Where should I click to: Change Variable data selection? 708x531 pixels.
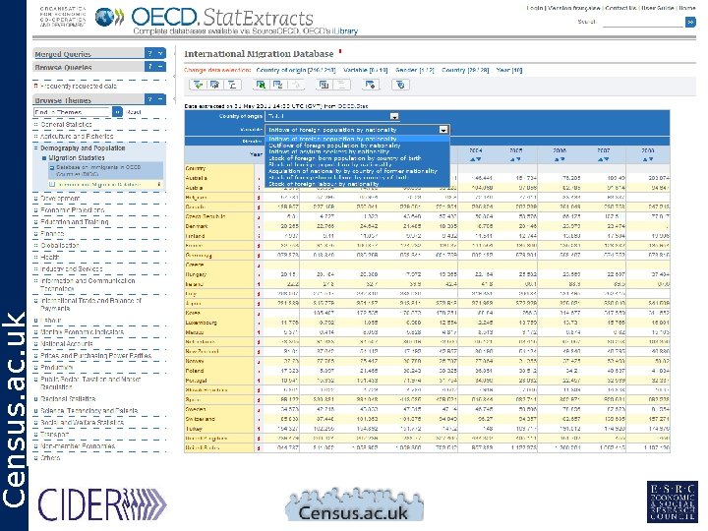pos(365,70)
